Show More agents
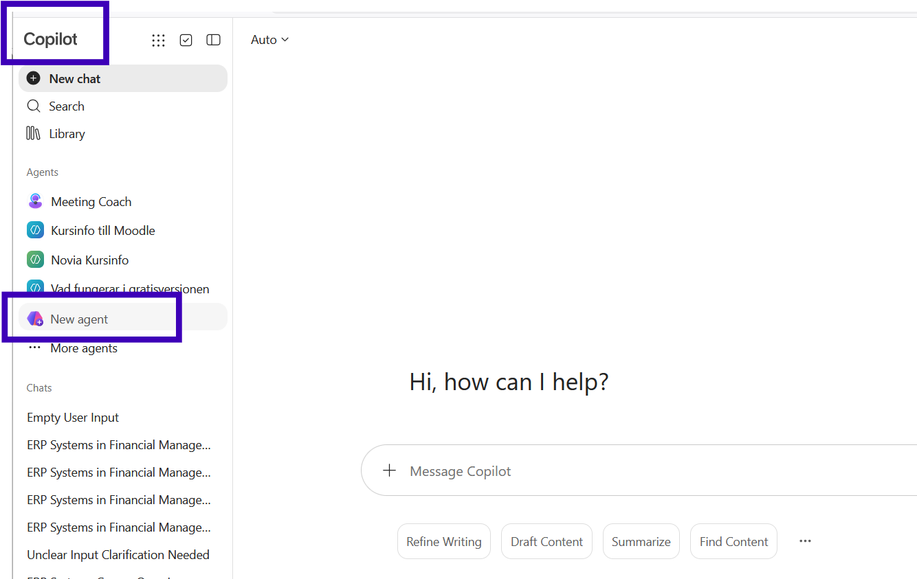This screenshot has height=579, width=917. pyautogui.click(x=123, y=348)
